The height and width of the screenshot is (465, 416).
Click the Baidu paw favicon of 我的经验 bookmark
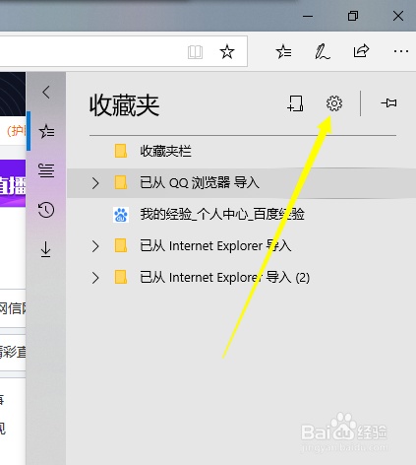(x=121, y=215)
